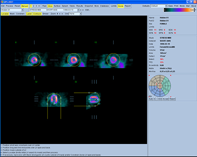Image resolution: width=197 pixels, height=157 pixels.
Task: Click the horizontal long axis image
Action: point(51,99)
